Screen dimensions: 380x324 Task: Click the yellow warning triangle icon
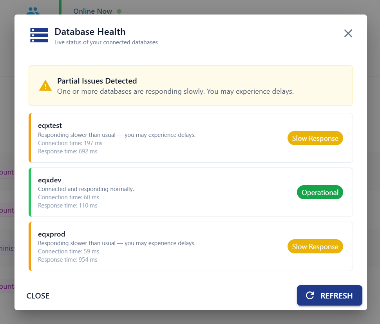coord(45,86)
